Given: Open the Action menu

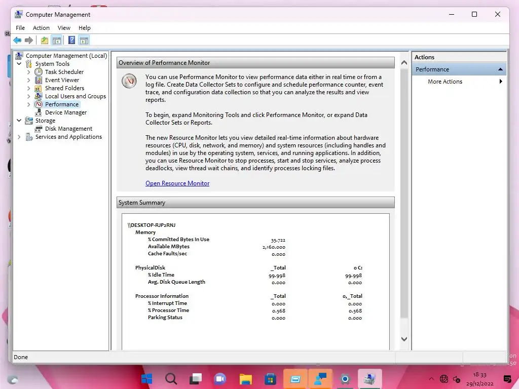Looking at the screenshot, I should point(41,28).
